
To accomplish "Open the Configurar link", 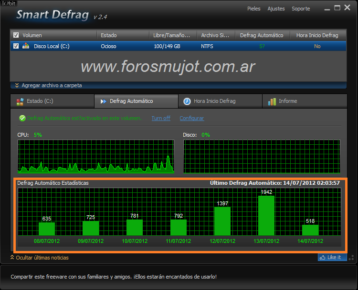I will click(x=191, y=118).
